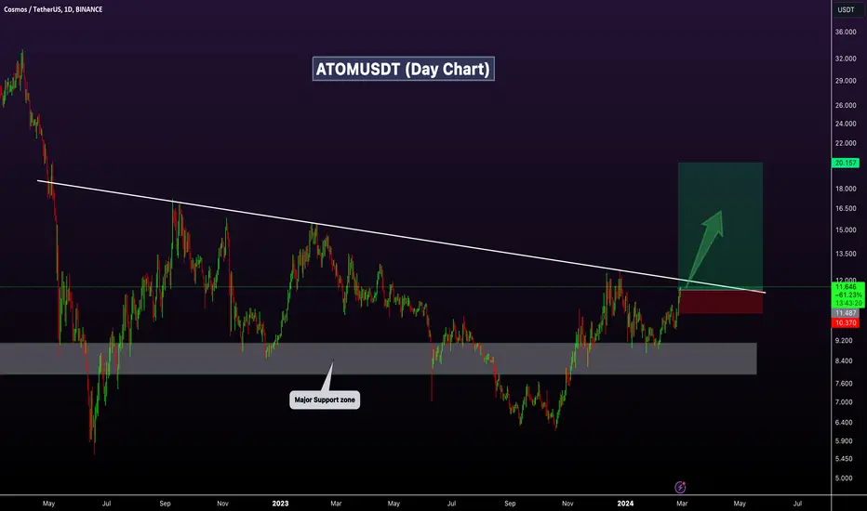Viewport: 867px width, 511px height.
Task: Click the 24.000 price axis label
Action: 846,124
